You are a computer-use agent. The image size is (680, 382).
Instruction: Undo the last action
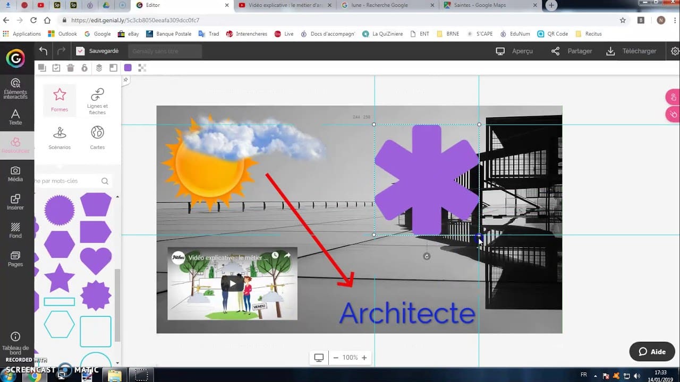(x=43, y=51)
